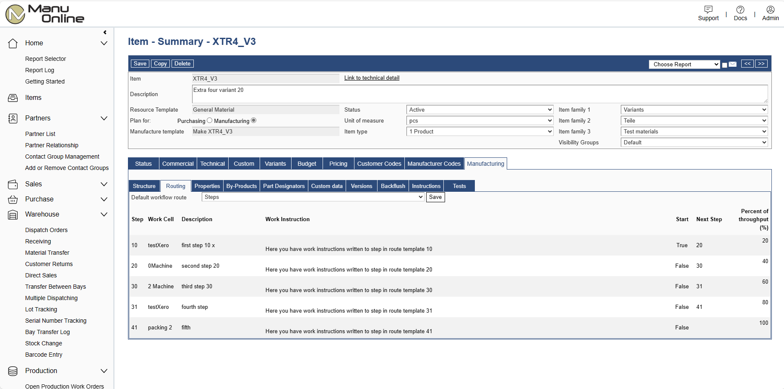This screenshot has height=389, width=784.
Task: Switch to the Commercial tab
Action: (178, 164)
